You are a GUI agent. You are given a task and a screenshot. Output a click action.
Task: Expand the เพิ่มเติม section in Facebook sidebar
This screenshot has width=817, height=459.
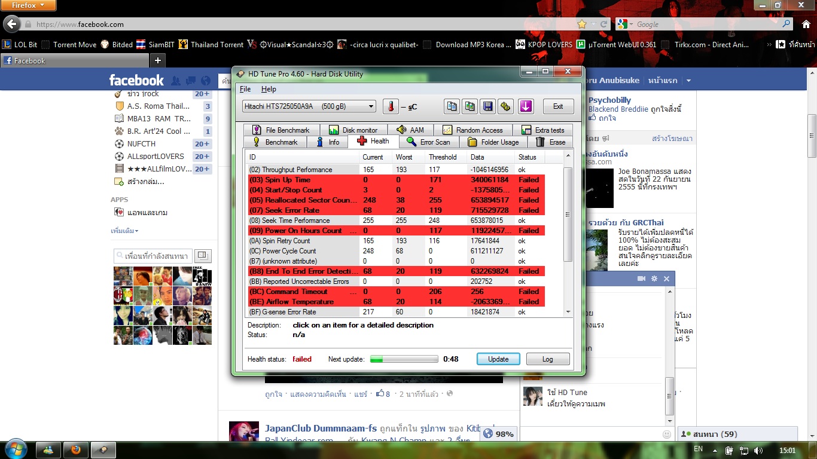pos(124,231)
